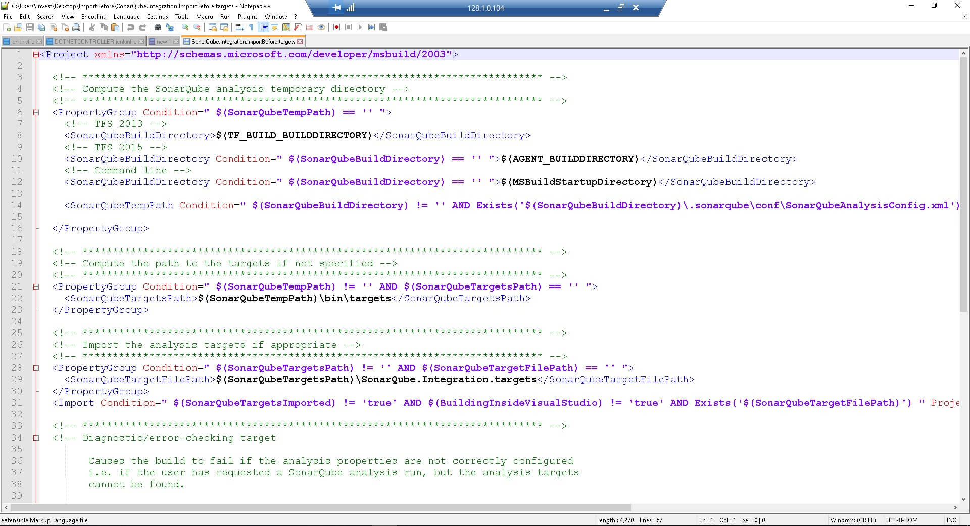This screenshot has width=970, height=526.
Task: Close the current document via the toolbar
Action: tap(53, 27)
